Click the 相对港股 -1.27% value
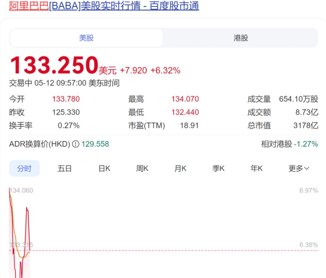 [306, 144]
